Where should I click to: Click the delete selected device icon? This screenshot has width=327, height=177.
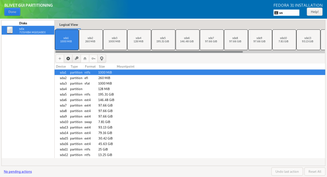pos(68,58)
